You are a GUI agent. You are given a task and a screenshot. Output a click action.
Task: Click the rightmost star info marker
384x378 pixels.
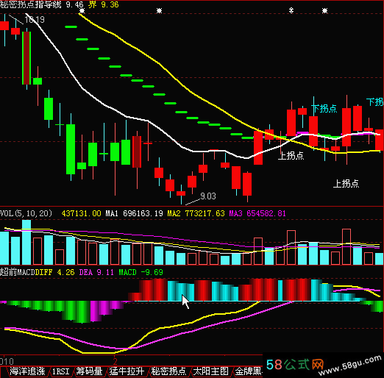[324, 10]
